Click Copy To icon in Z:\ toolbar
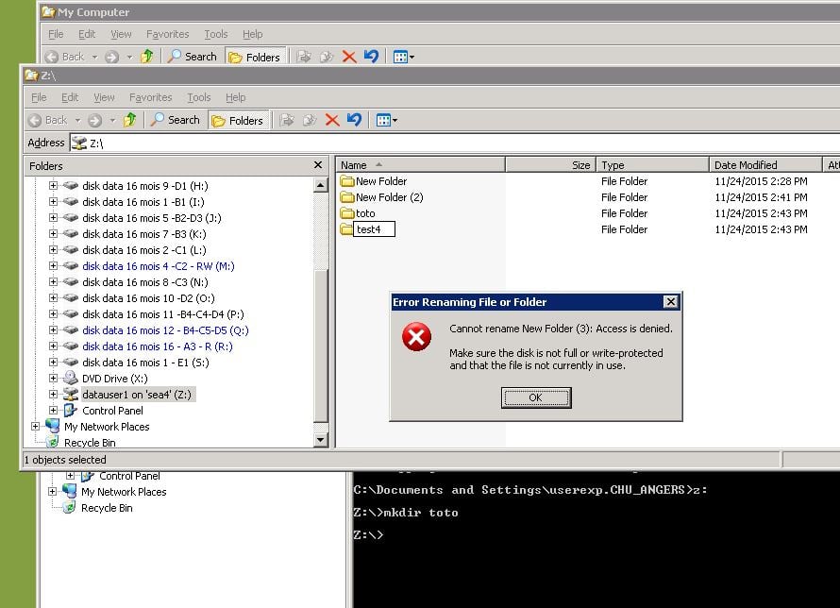The width and height of the screenshot is (840, 608). [310, 120]
